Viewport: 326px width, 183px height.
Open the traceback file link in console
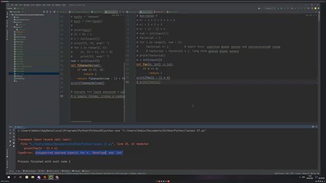pos(72,144)
